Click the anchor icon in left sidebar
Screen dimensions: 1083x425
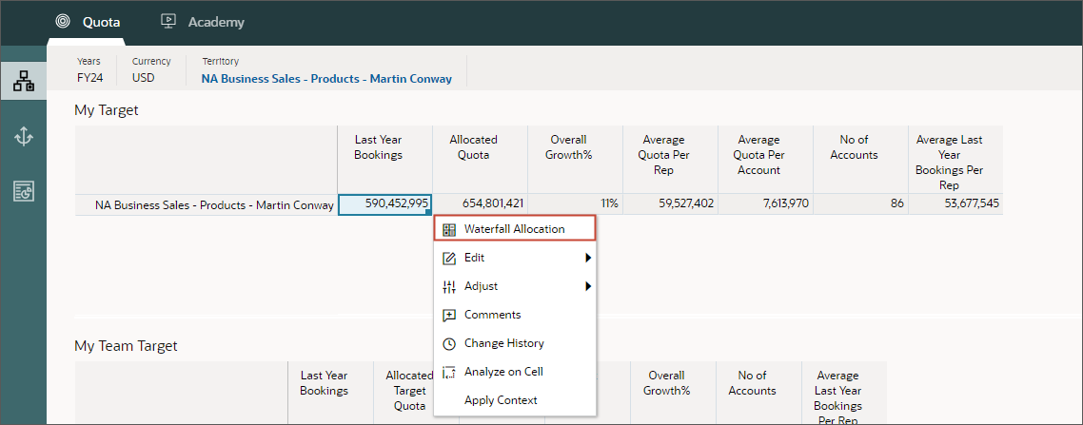(24, 137)
